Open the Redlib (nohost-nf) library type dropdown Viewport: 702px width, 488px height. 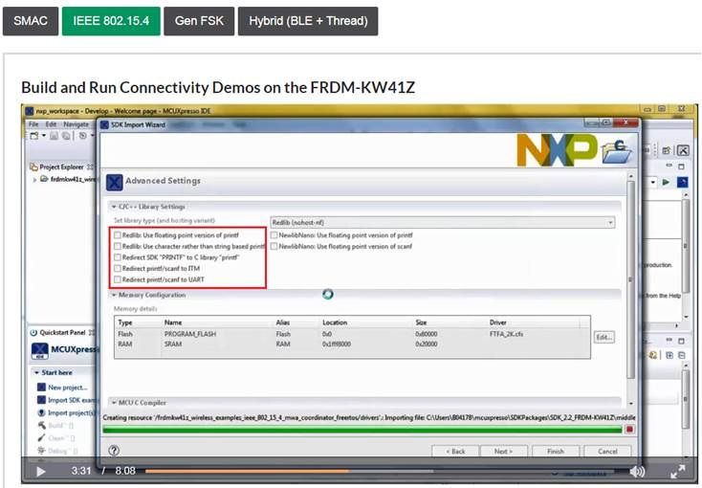coord(442,222)
